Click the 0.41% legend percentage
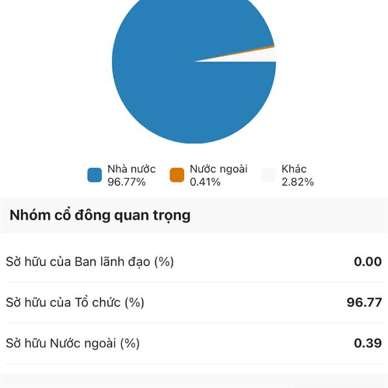 pyautogui.click(x=205, y=182)
